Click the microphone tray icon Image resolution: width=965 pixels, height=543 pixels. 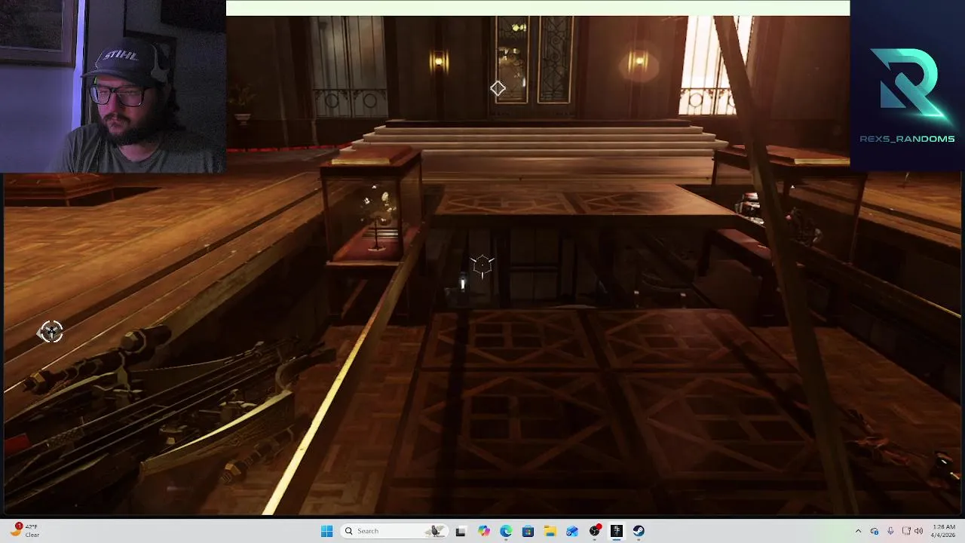pyautogui.click(x=890, y=531)
